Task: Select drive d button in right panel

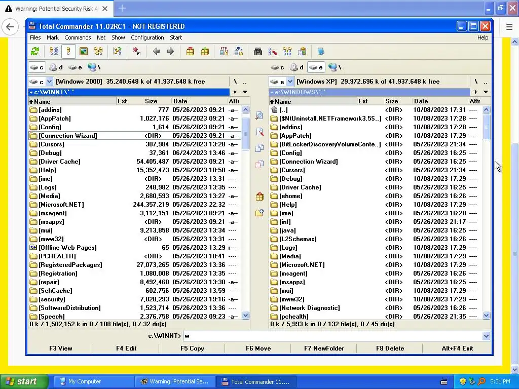Action: coord(296,67)
